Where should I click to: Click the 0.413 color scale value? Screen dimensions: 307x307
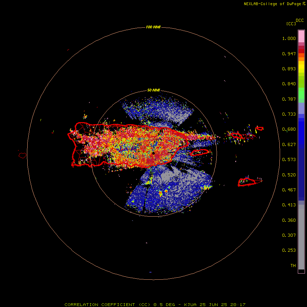(289, 205)
